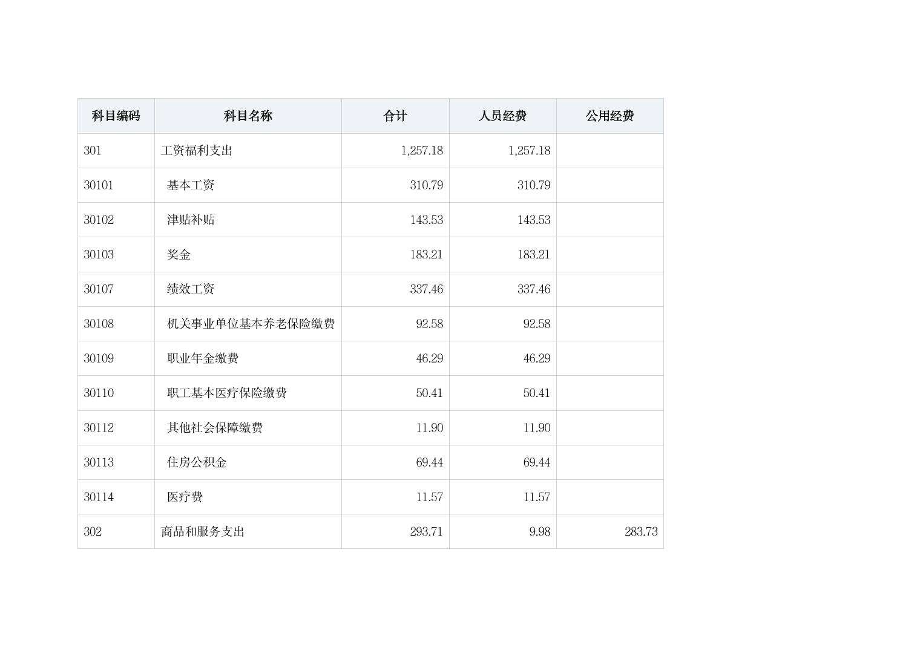Select the 工资福利支出 name cell
Image resolution: width=920 pixels, height=650 pixels.
click(x=197, y=151)
